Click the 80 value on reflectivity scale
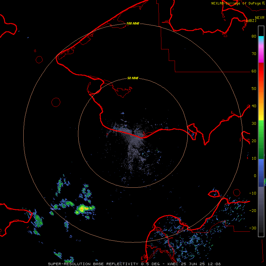The height and width of the screenshot is (266, 266). [254, 36]
